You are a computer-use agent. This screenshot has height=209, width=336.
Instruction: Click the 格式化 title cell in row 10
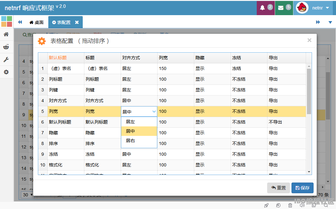point(102,165)
